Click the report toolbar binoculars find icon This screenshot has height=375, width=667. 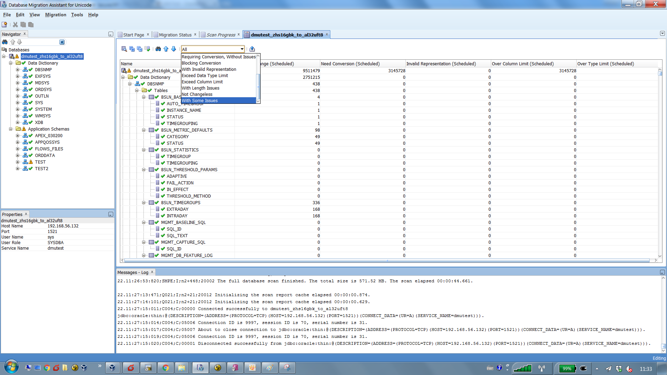tap(158, 49)
